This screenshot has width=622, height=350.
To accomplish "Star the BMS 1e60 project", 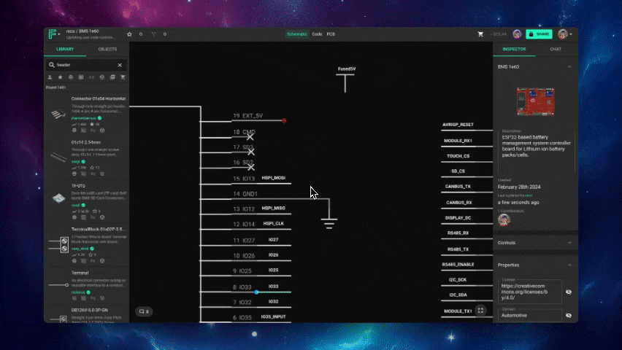I will coord(129,34).
